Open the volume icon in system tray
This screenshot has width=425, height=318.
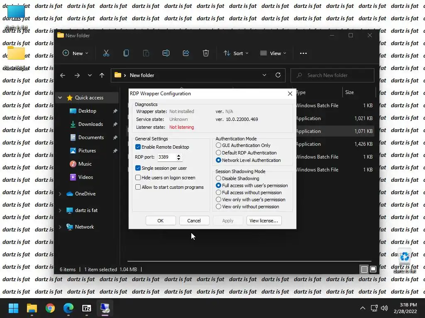coord(384,308)
